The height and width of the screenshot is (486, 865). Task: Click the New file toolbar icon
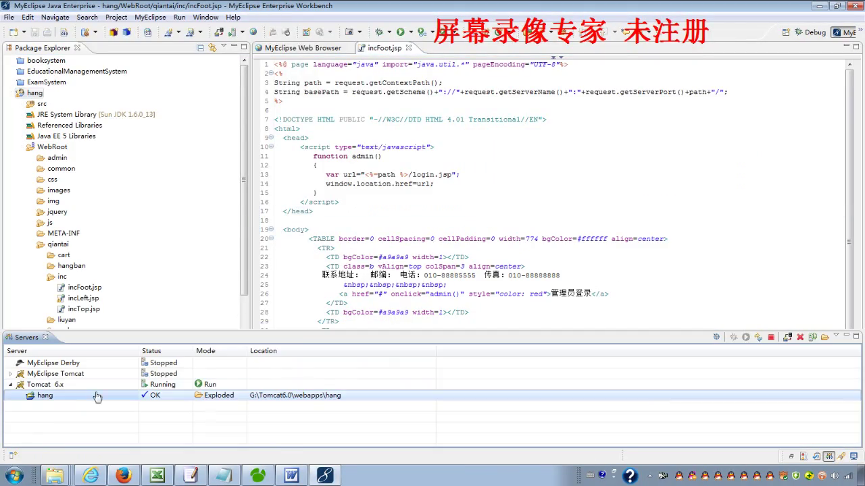14,32
